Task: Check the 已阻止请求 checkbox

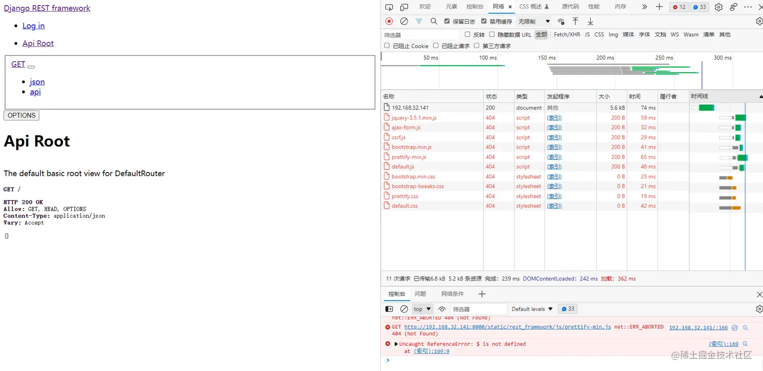Action: [436, 45]
